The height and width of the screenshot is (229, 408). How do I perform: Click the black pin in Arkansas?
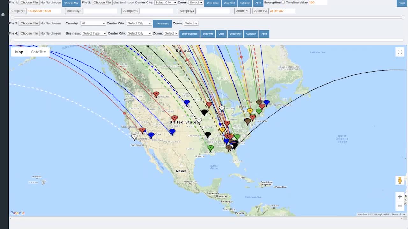(x=208, y=135)
